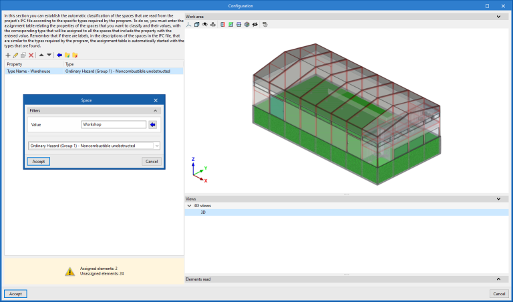Click the 'Unassigned elements: 24' text
The height and width of the screenshot is (302, 513).
102,274
